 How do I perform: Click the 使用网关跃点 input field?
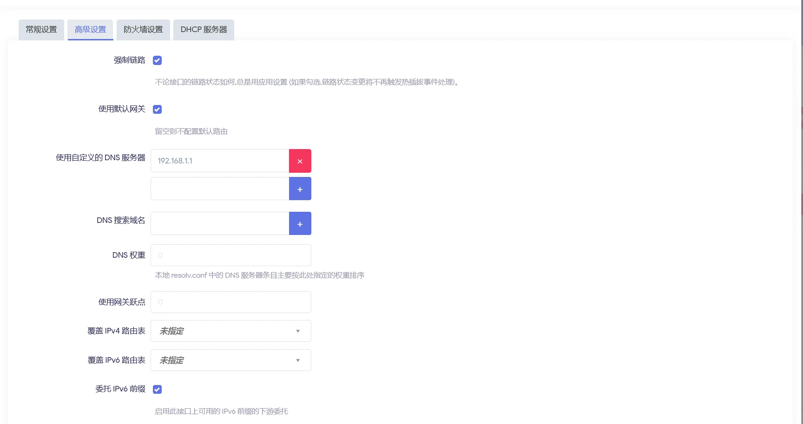click(231, 302)
